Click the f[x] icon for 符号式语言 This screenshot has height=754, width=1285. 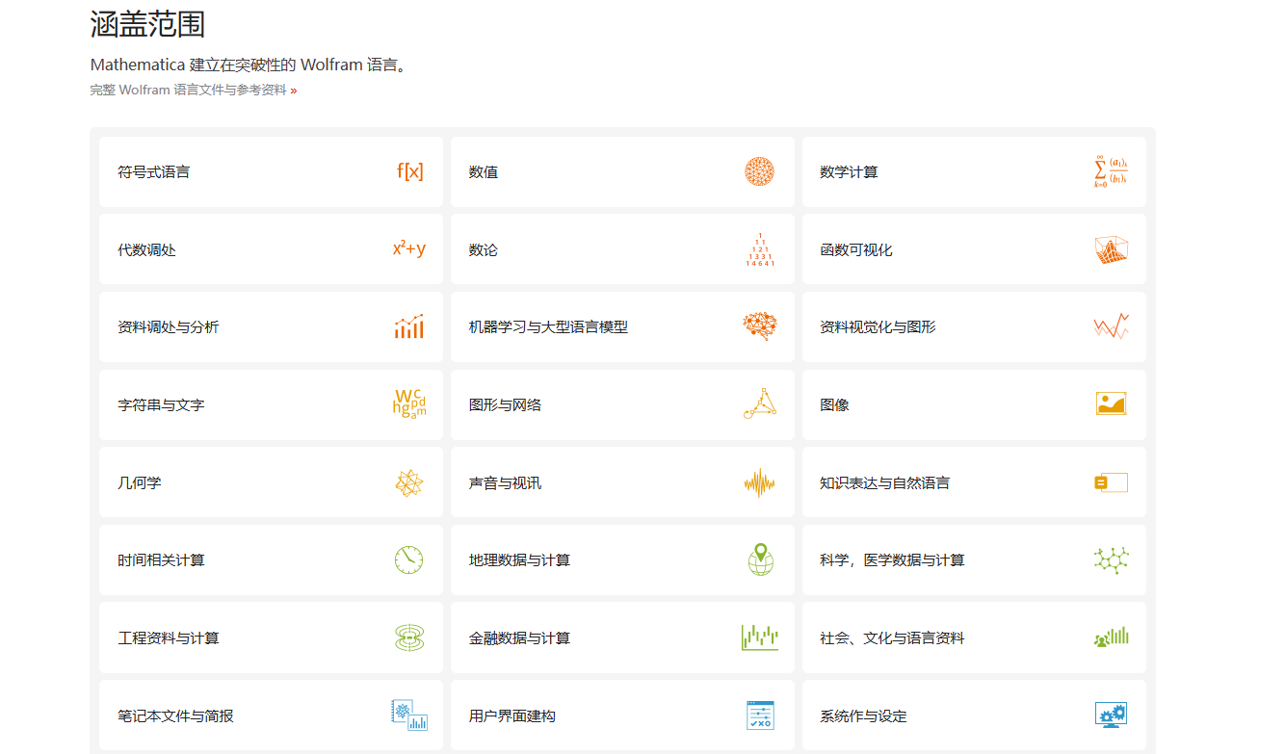pos(409,171)
